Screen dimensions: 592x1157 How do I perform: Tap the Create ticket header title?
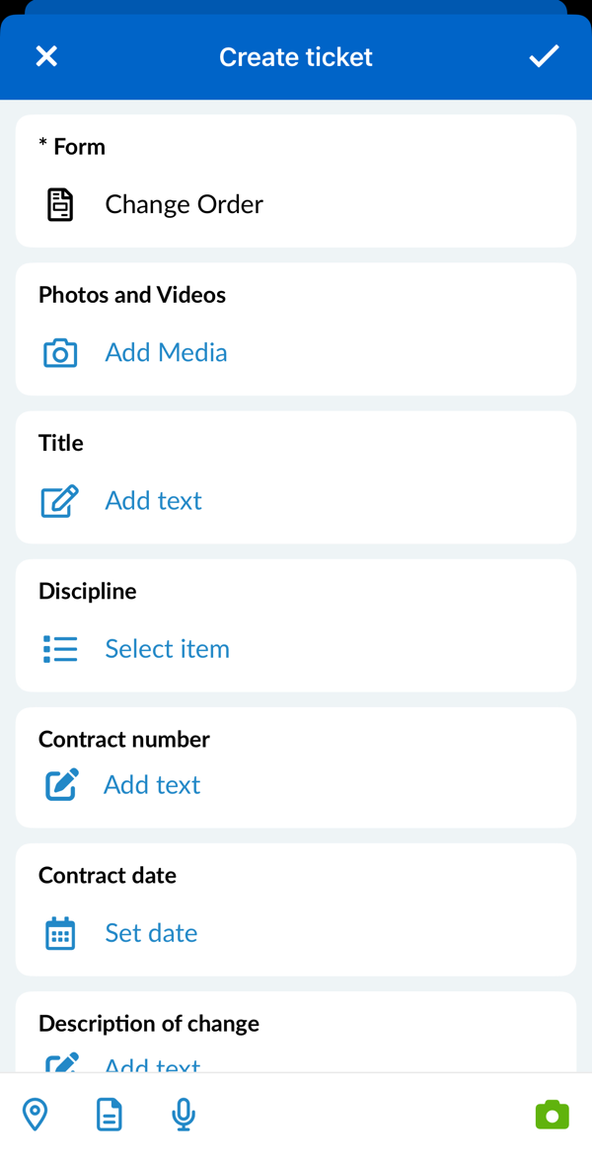pyautogui.click(x=296, y=56)
